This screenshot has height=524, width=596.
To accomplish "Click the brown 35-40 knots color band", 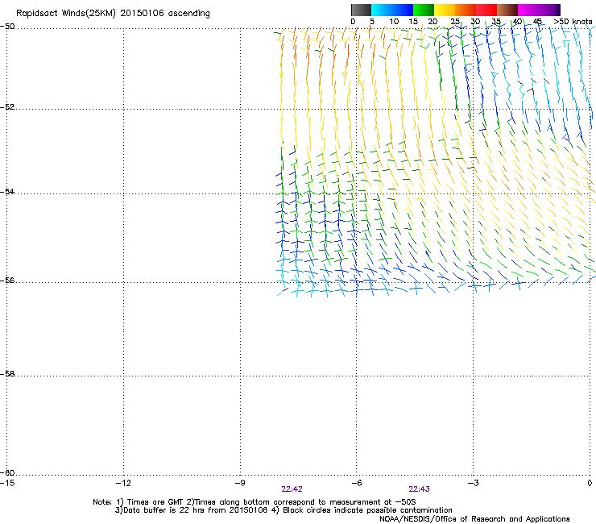I will 507,10.
